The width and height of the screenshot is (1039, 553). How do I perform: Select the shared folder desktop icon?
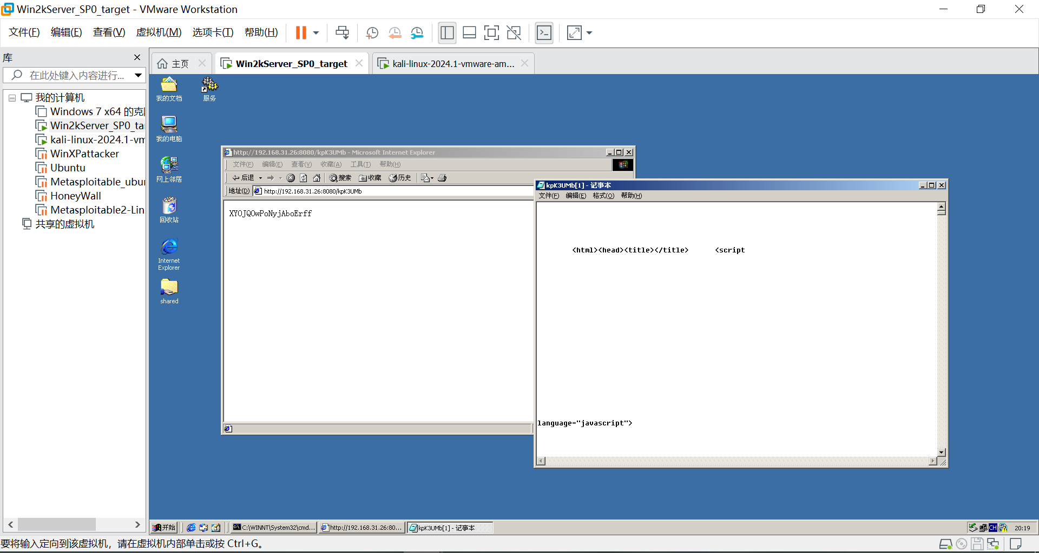[x=169, y=292]
